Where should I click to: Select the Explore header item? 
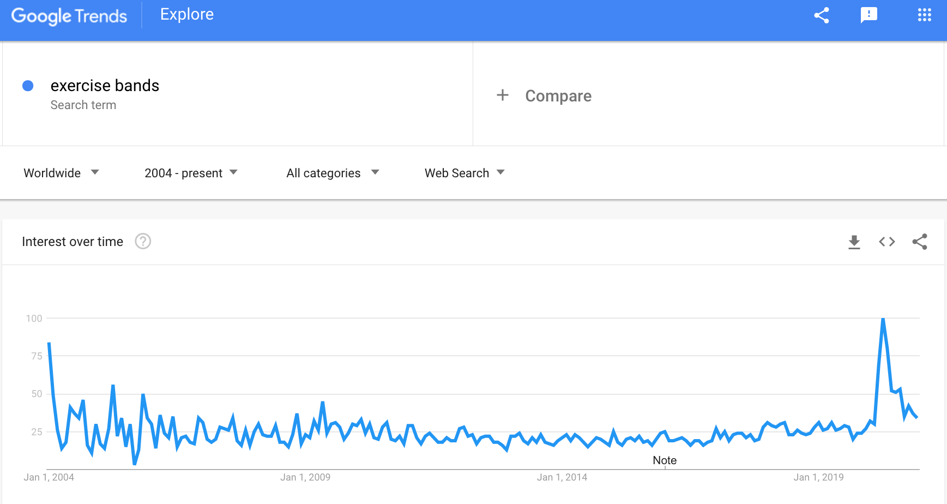[187, 14]
